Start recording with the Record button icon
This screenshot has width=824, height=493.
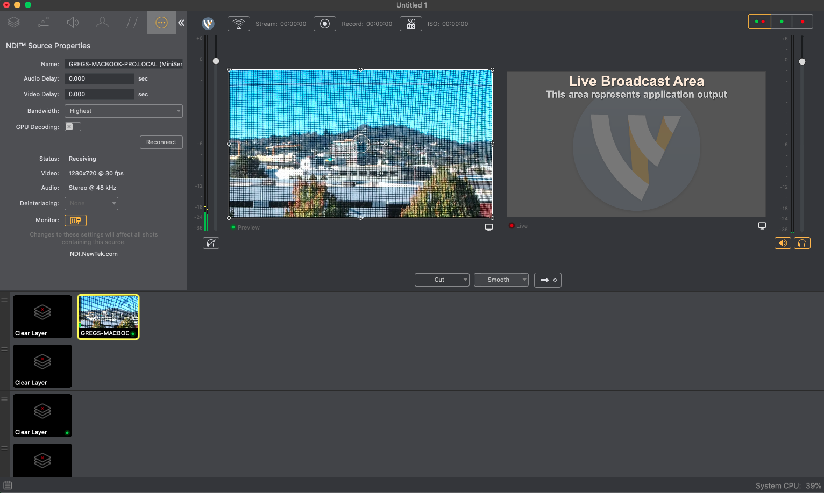click(324, 23)
